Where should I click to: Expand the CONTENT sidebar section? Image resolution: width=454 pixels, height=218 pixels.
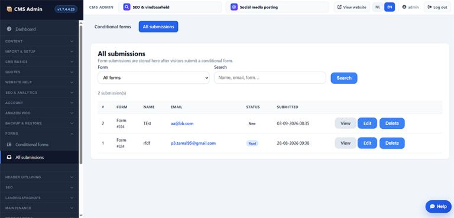40,41
